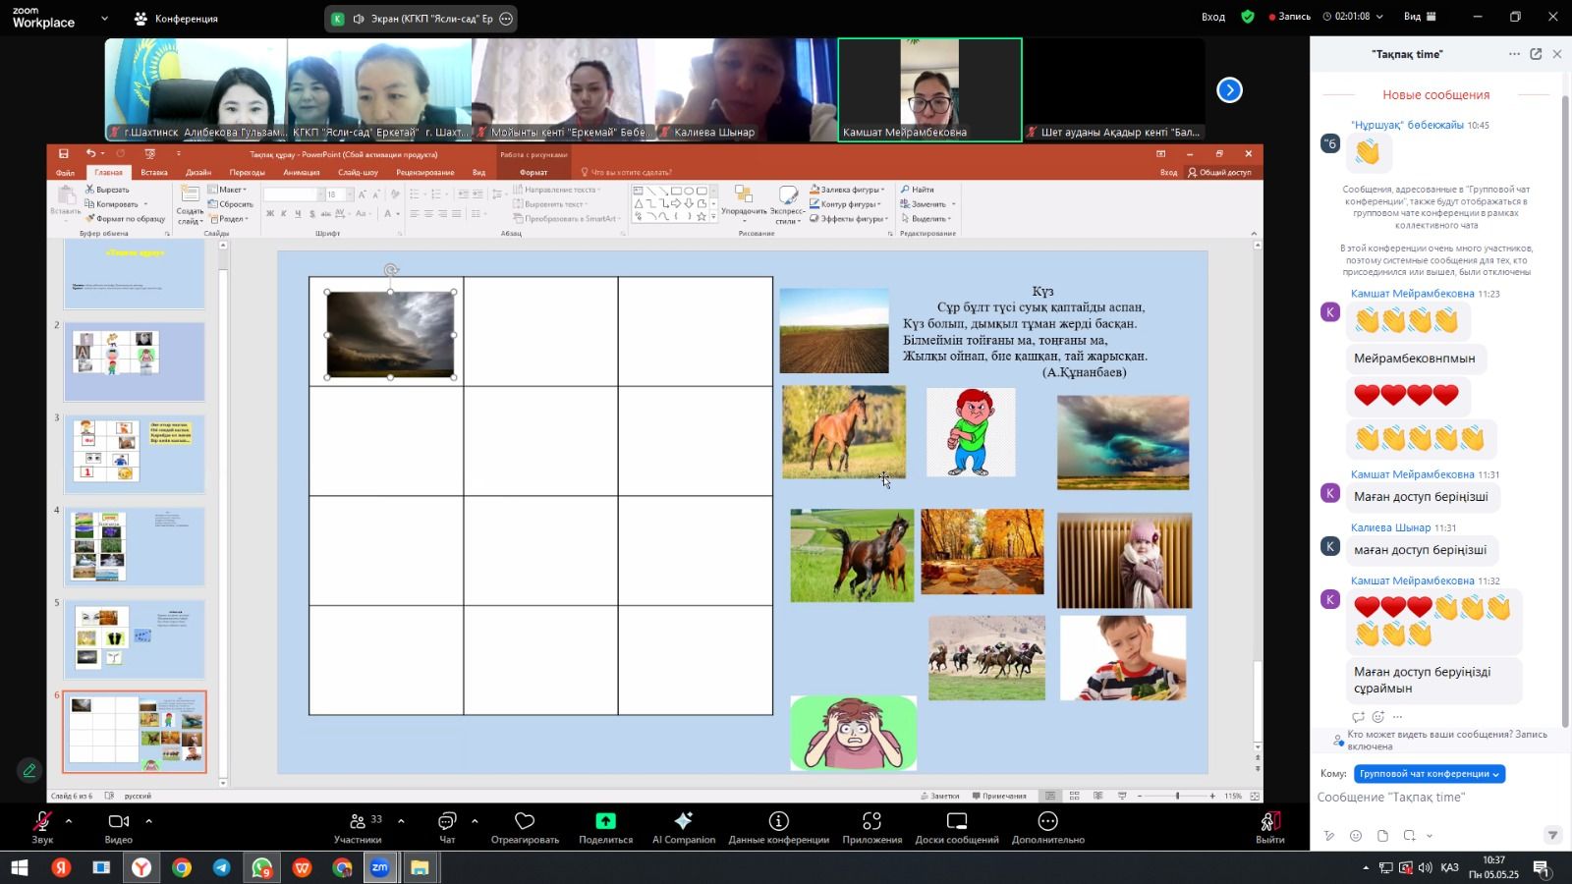Image resolution: width=1572 pixels, height=884 pixels.
Task: Open the chat panel more options menu
Action: pyautogui.click(x=1514, y=54)
